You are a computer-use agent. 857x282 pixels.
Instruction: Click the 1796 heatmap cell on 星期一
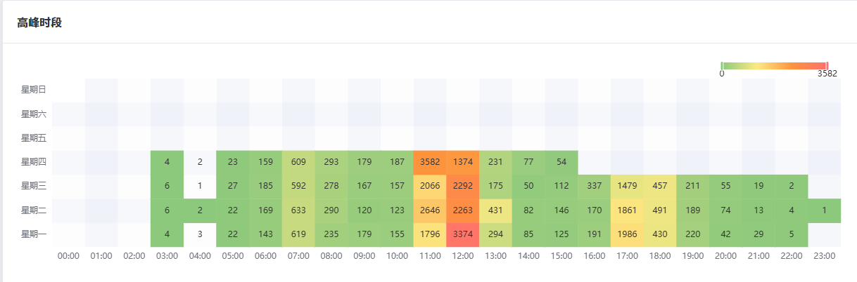(430, 234)
